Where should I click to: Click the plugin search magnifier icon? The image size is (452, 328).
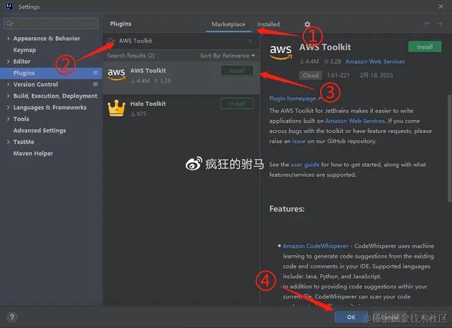click(111, 41)
